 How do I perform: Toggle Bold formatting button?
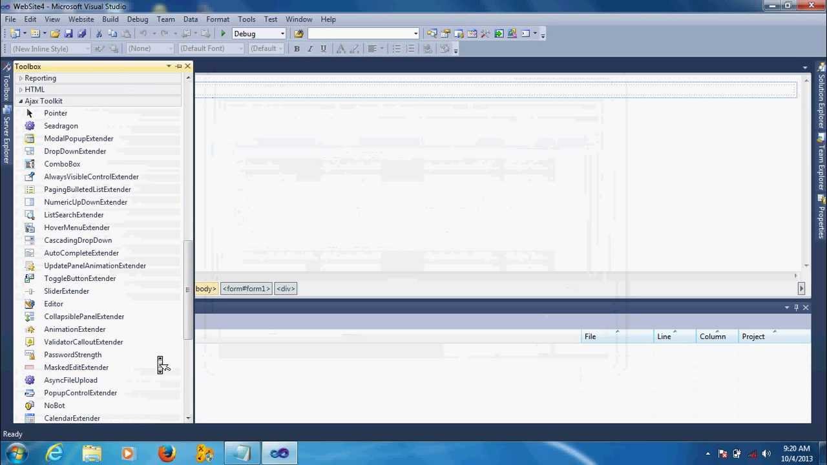(x=297, y=49)
